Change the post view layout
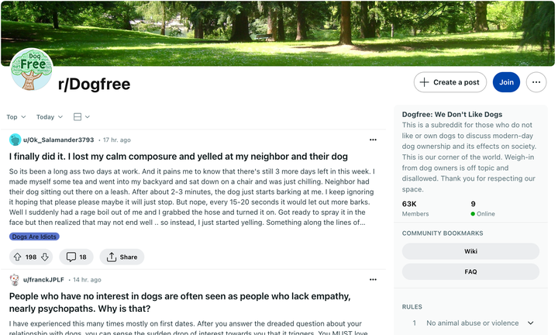The height and width of the screenshot is (335, 558). click(81, 117)
